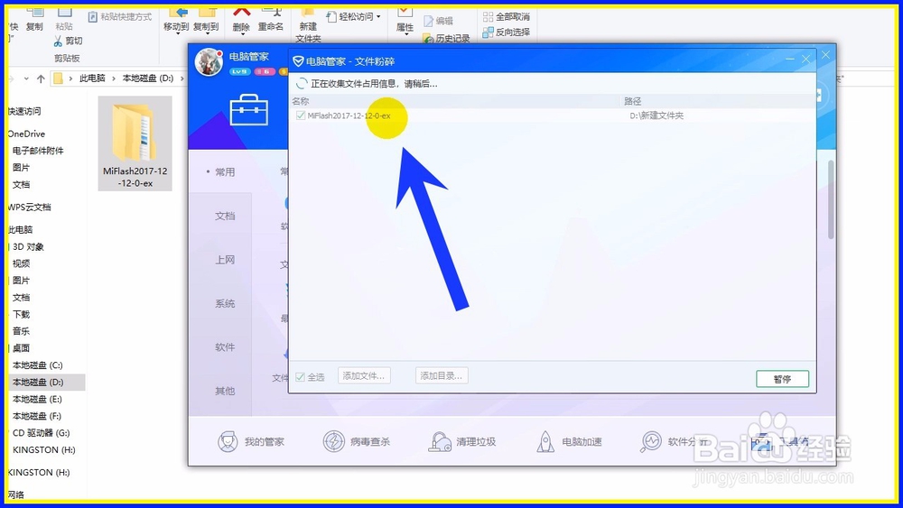
Task: Click the 路径 column header
Action: 632,101
